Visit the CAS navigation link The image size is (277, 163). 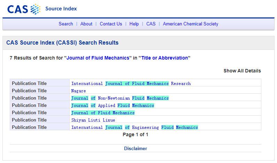pos(151,24)
